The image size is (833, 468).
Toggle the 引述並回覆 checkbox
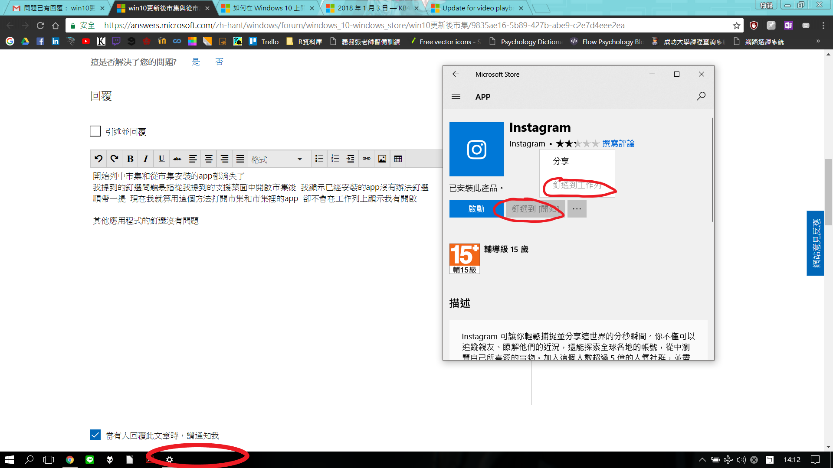95,131
